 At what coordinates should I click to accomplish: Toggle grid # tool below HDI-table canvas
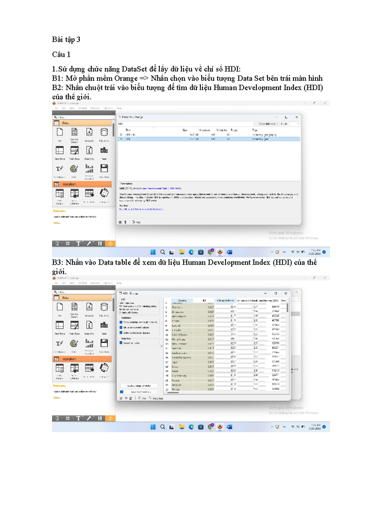pyautogui.click(x=68, y=418)
